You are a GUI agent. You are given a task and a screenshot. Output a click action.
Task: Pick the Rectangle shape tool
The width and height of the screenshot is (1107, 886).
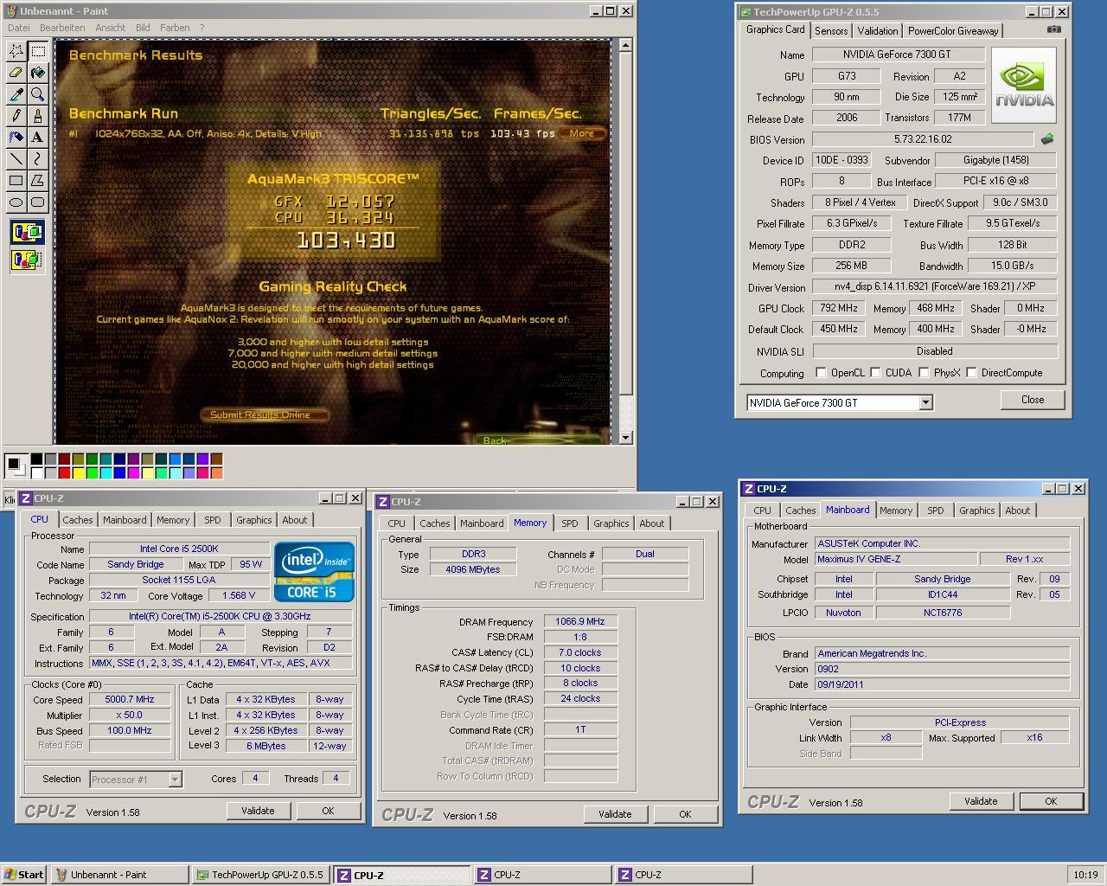16,181
